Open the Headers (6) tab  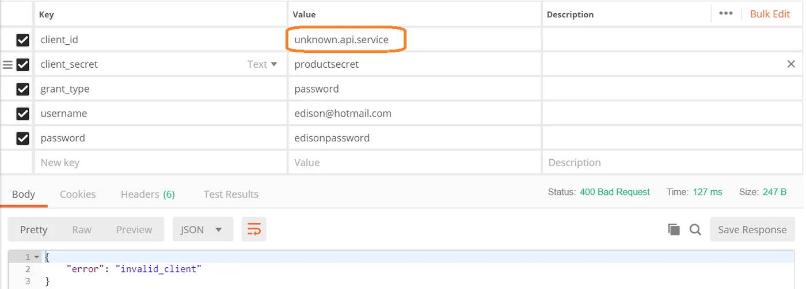[x=147, y=194]
